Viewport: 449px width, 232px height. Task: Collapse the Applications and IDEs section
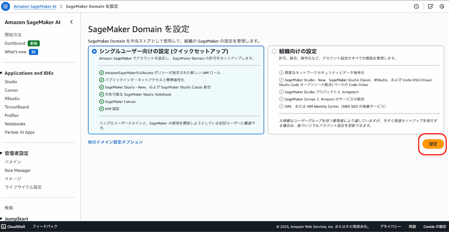[1, 73]
